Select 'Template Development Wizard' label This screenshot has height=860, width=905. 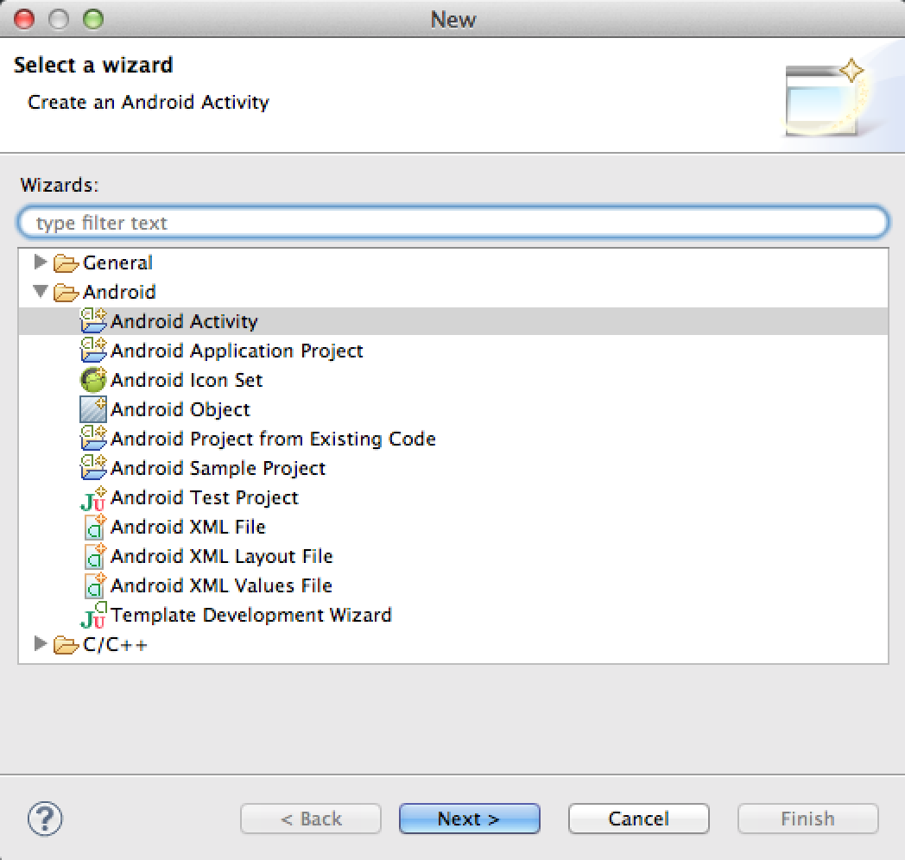coord(251,616)
